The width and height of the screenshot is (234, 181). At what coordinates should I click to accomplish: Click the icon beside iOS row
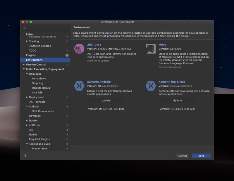(x=67, y=130)
